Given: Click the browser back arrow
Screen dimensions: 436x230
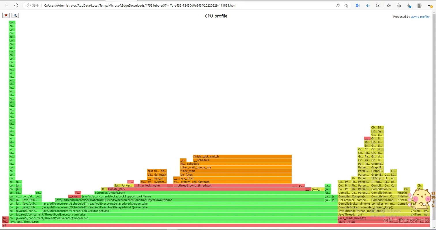Looking at the screenshot, I should coord(7,5).
